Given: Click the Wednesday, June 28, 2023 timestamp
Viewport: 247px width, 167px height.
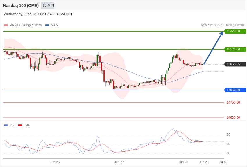Looking at the screenshot, I should click(38, 14).
